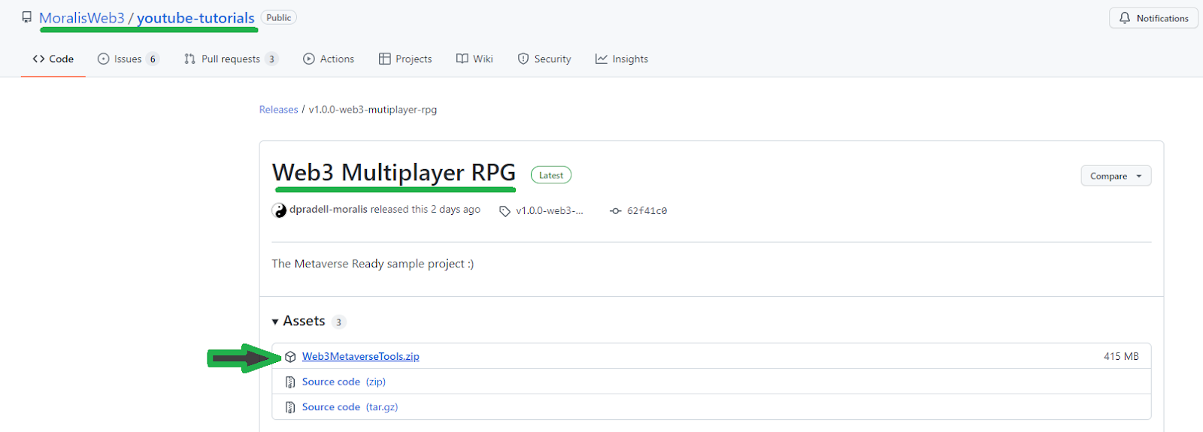Open the dpradell-moralis author link
Screen dimensions: 1203x432
[x=329, y=210]
